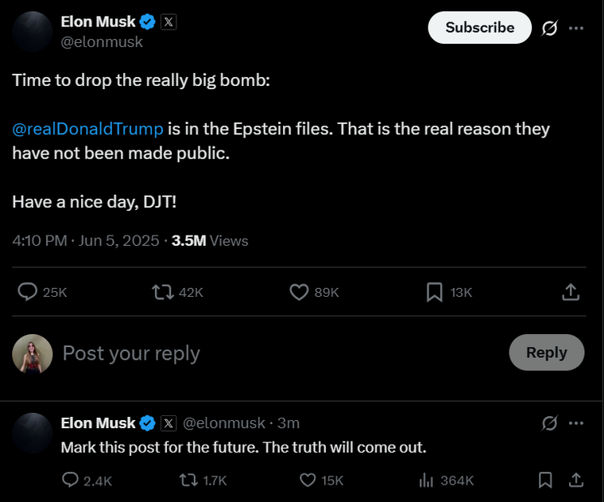Bookmark the main post showing 13K
This screenshot has height=502, width=604.
434,292
